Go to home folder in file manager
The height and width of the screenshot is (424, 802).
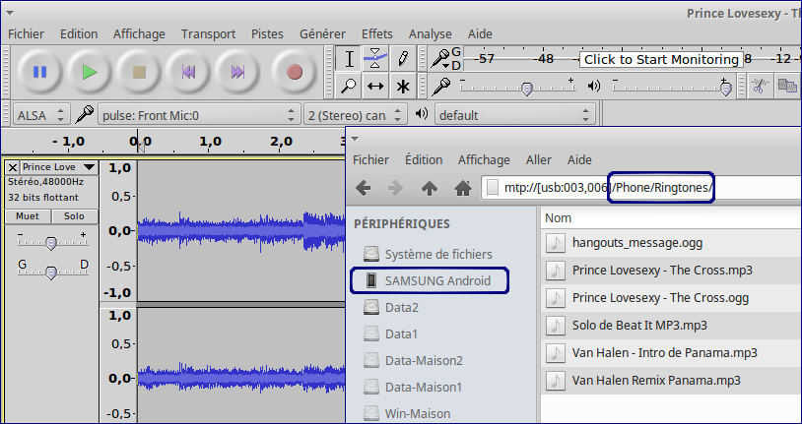click(462, 188)
